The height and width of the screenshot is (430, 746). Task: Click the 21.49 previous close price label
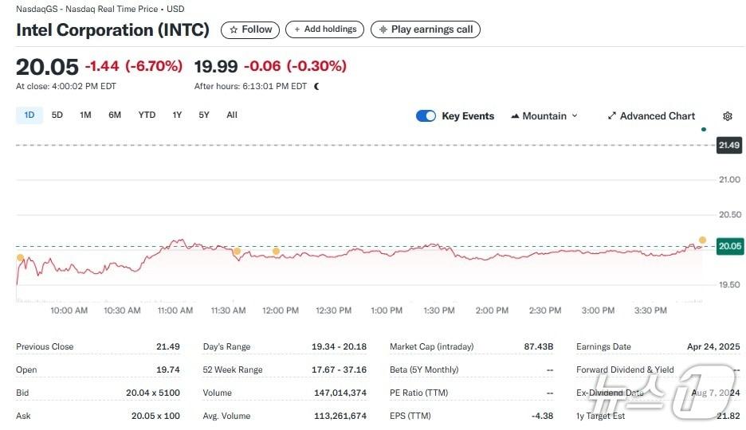click(x=728, y=145)
